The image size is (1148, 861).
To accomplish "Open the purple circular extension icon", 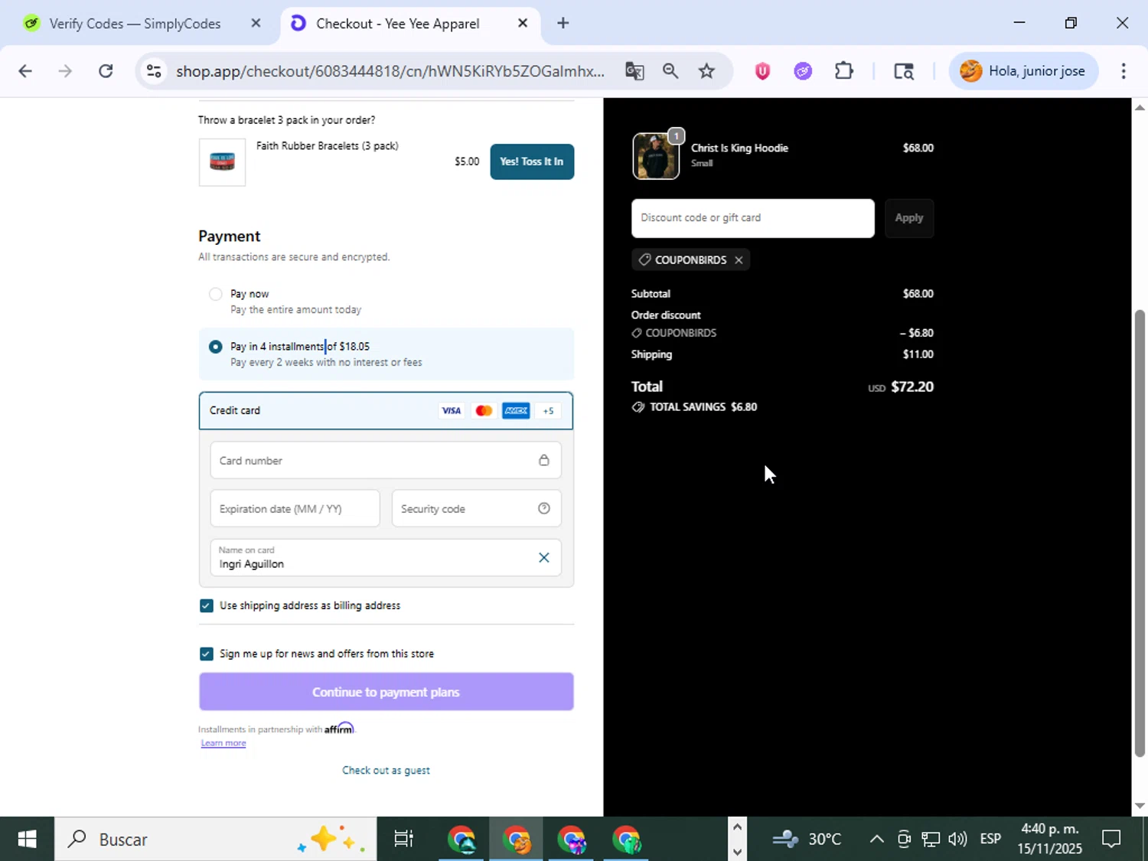I will [x=803, y=71].
